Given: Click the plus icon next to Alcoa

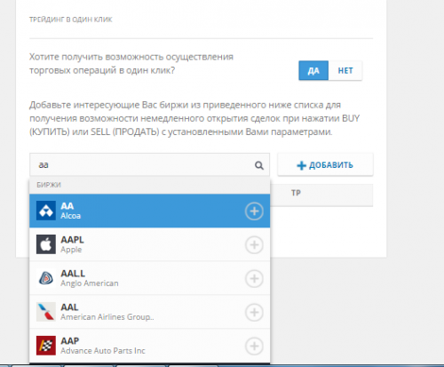Looking at the screenshot, I should 254,211.
